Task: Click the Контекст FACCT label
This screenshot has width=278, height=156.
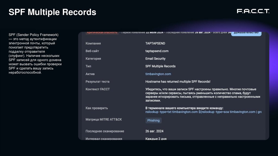Action: 98,89
